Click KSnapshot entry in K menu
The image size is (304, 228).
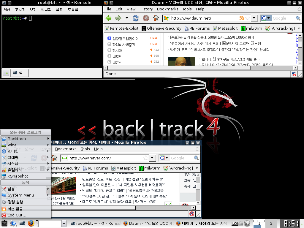click(26, 176)
